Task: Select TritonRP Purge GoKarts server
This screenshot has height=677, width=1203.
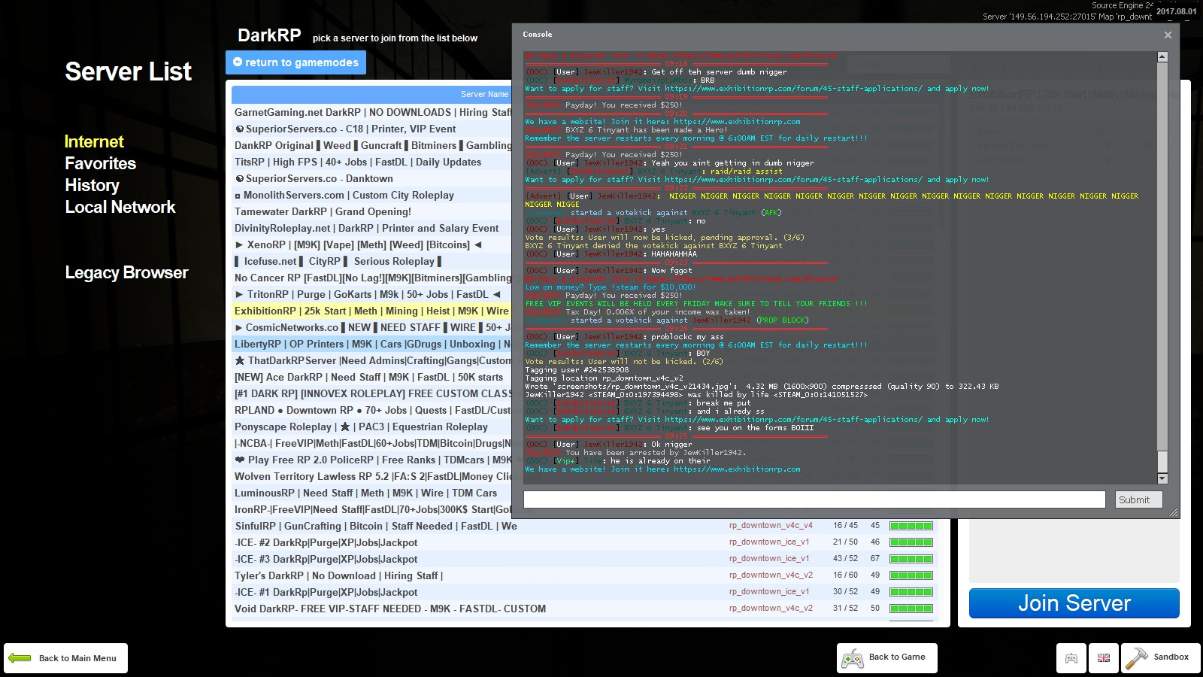Action: [x=371, y=294]
